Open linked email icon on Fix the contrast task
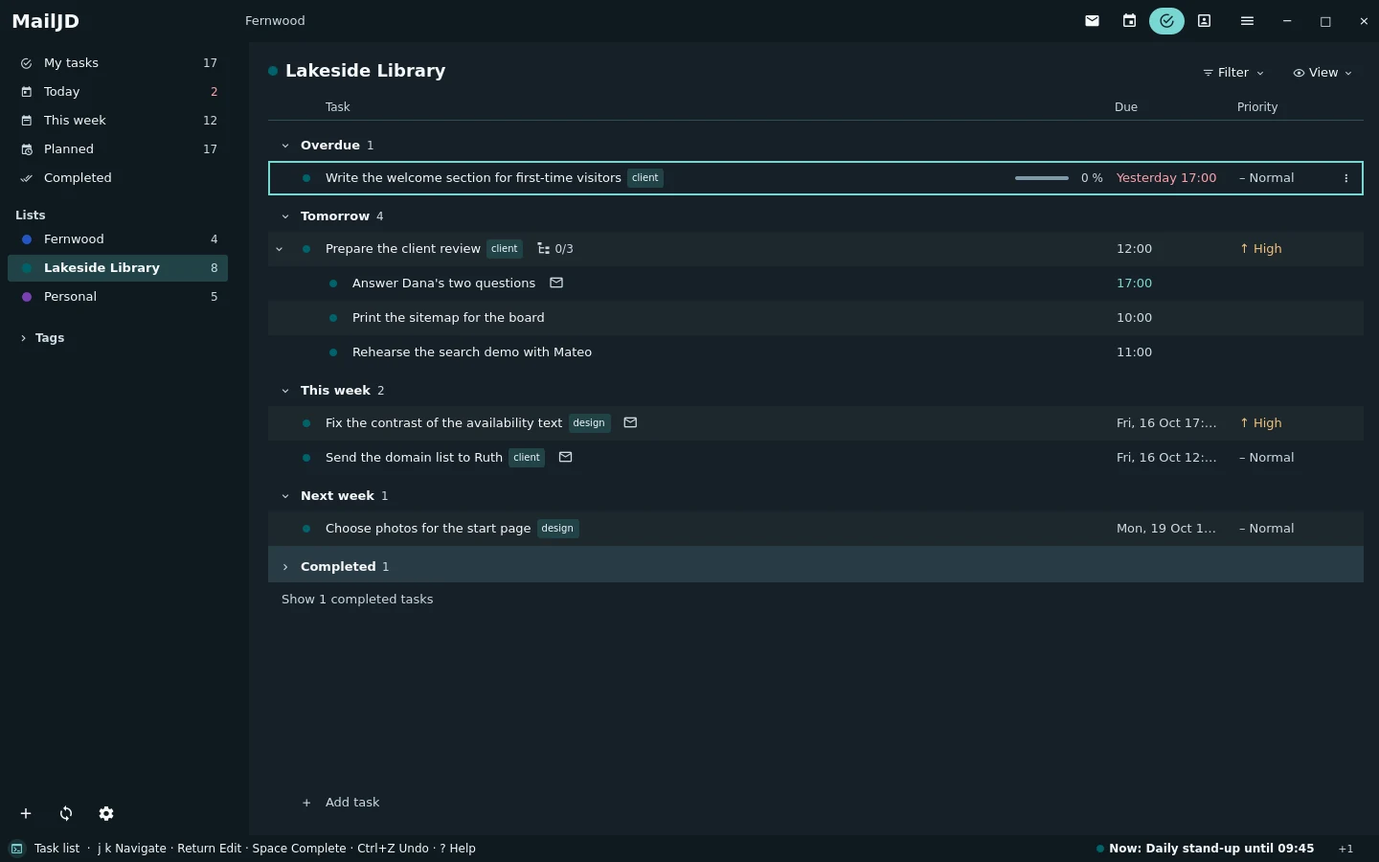Image resolution: width=1379 pixels, height=862 pixels. click(630, 422)
